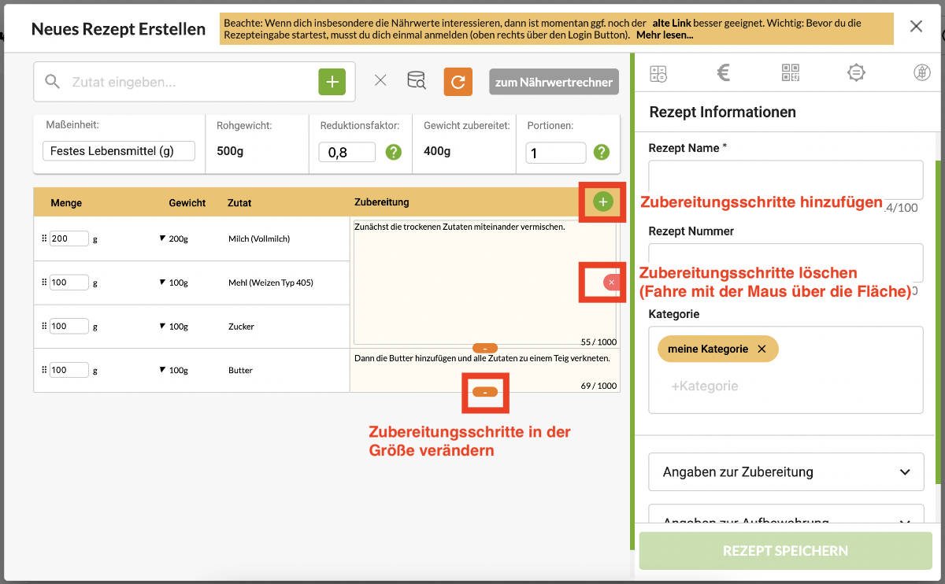
Task: Grab the orange resize handle below second step
Action: pyautogui.click(x=485, y=392)
